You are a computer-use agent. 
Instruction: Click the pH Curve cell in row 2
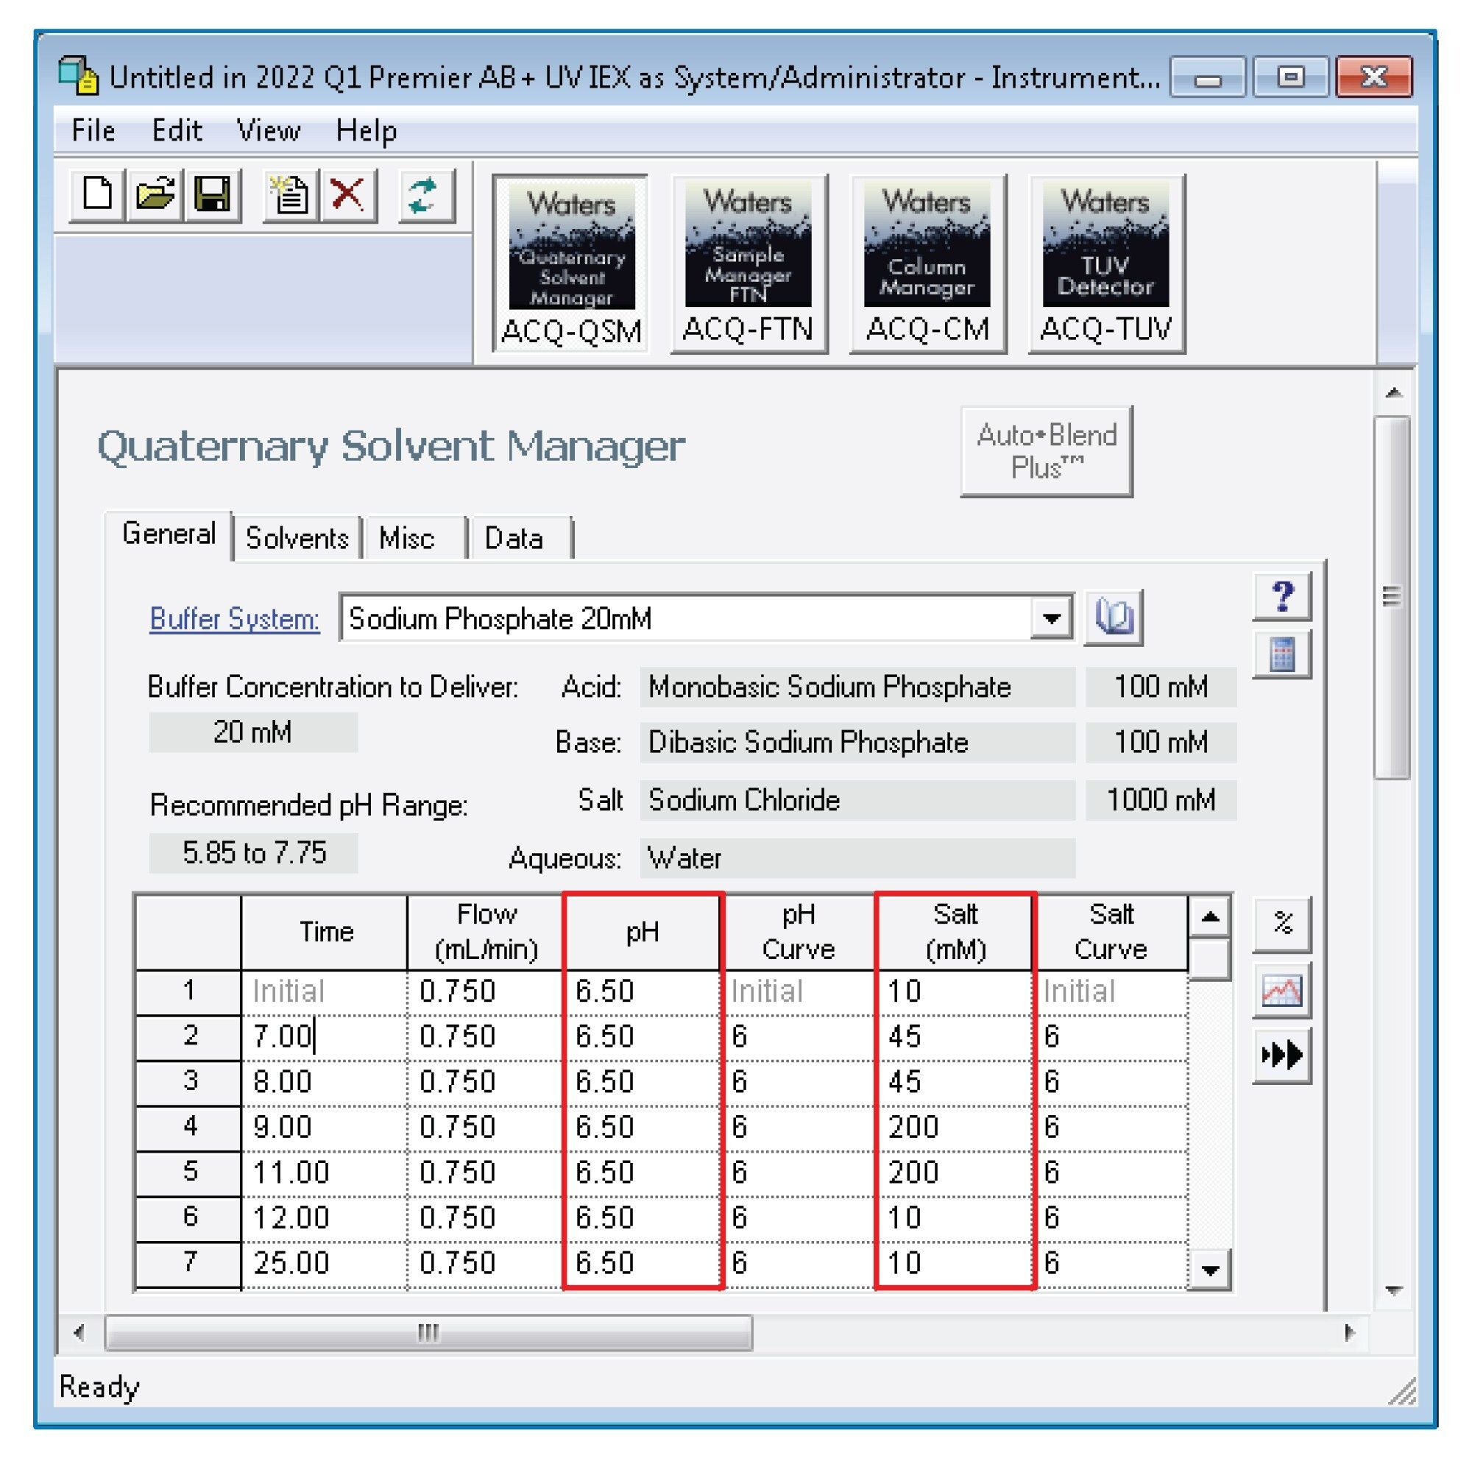799,1036
